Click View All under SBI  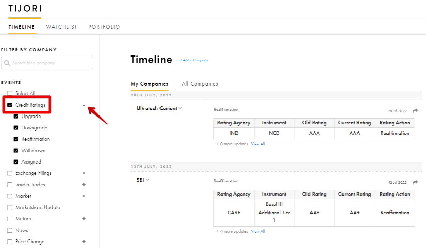pyautogui.click(x=258, y=231)
